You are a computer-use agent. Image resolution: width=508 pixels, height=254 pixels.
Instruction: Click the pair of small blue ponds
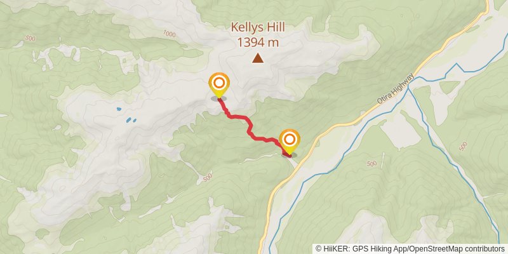click(x=131, y=120)
